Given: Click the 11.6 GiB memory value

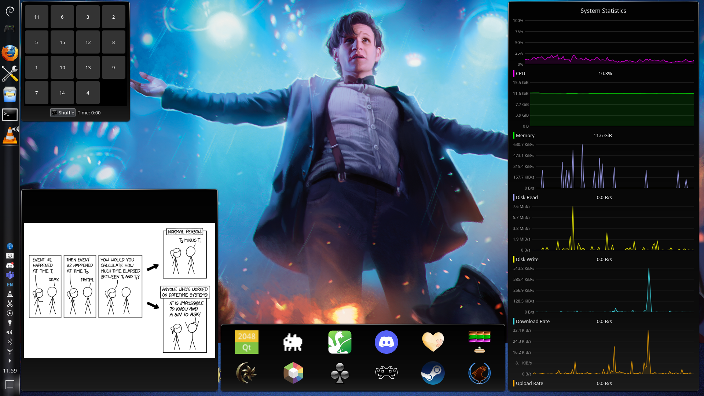Looking at the screenshot, I should (602, 135).
